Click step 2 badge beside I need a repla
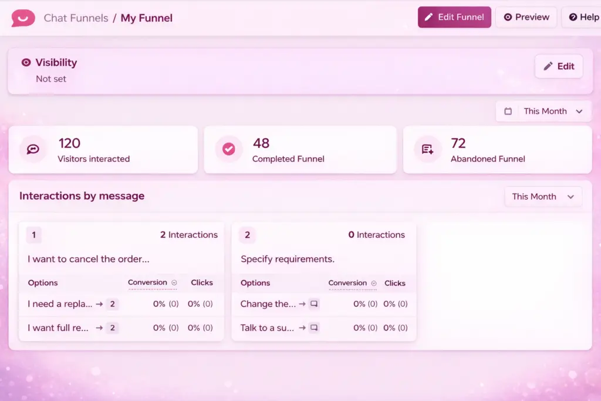 coord(112,304)
